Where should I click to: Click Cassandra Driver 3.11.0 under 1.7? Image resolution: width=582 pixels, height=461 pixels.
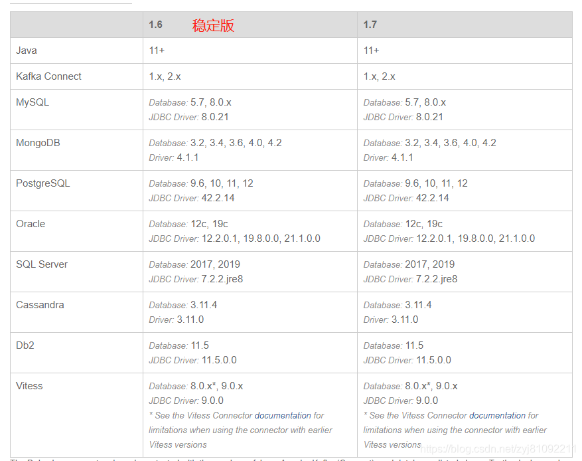391,319
